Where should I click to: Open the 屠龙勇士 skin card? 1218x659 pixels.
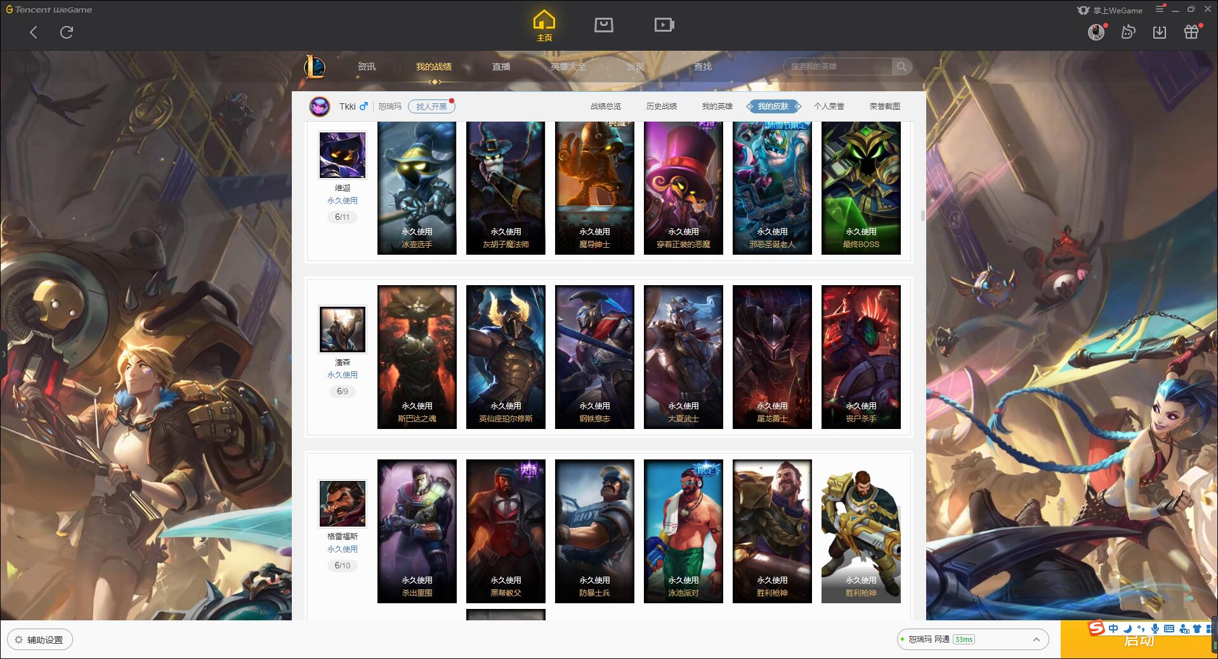(x=772, y=357)
